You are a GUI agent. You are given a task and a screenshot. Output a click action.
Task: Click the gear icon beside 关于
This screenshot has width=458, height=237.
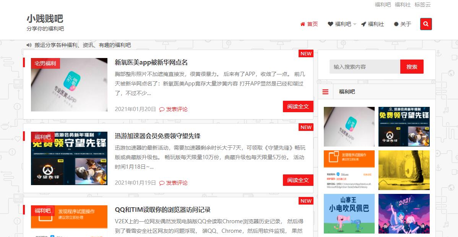(396, 24)
